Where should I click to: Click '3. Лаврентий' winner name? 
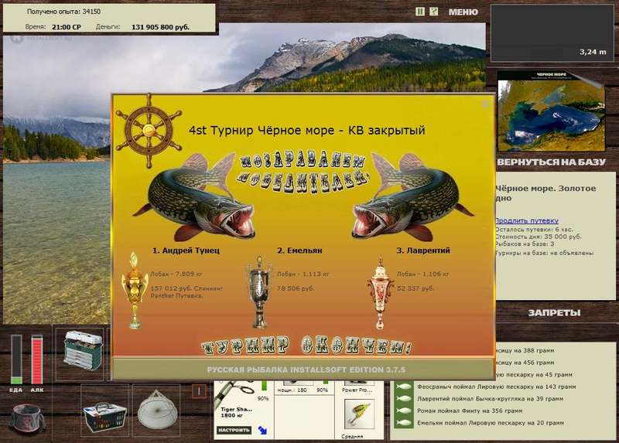(423, 250)
